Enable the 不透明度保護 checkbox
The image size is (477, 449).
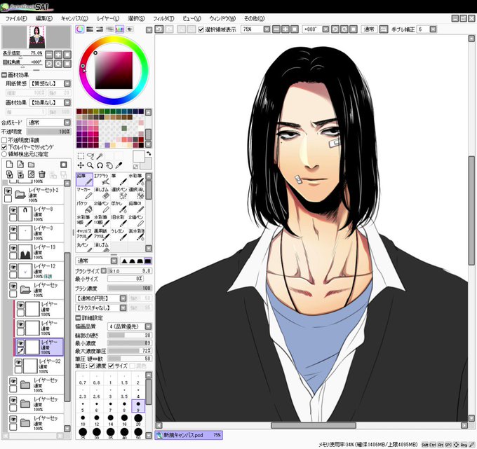pos(4,140)
